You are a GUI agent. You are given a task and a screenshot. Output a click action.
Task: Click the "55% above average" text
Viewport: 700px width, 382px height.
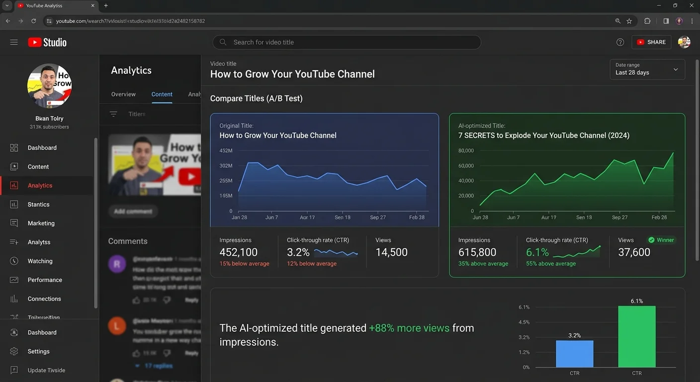click(551, 264)
